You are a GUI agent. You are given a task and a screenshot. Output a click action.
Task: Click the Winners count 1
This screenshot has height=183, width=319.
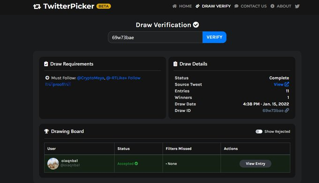tap(288, 98)
